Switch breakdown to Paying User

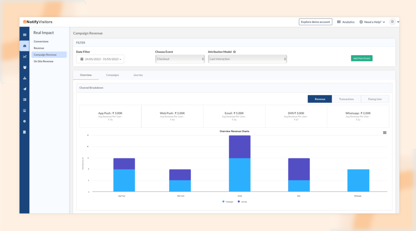pos(375,99)
